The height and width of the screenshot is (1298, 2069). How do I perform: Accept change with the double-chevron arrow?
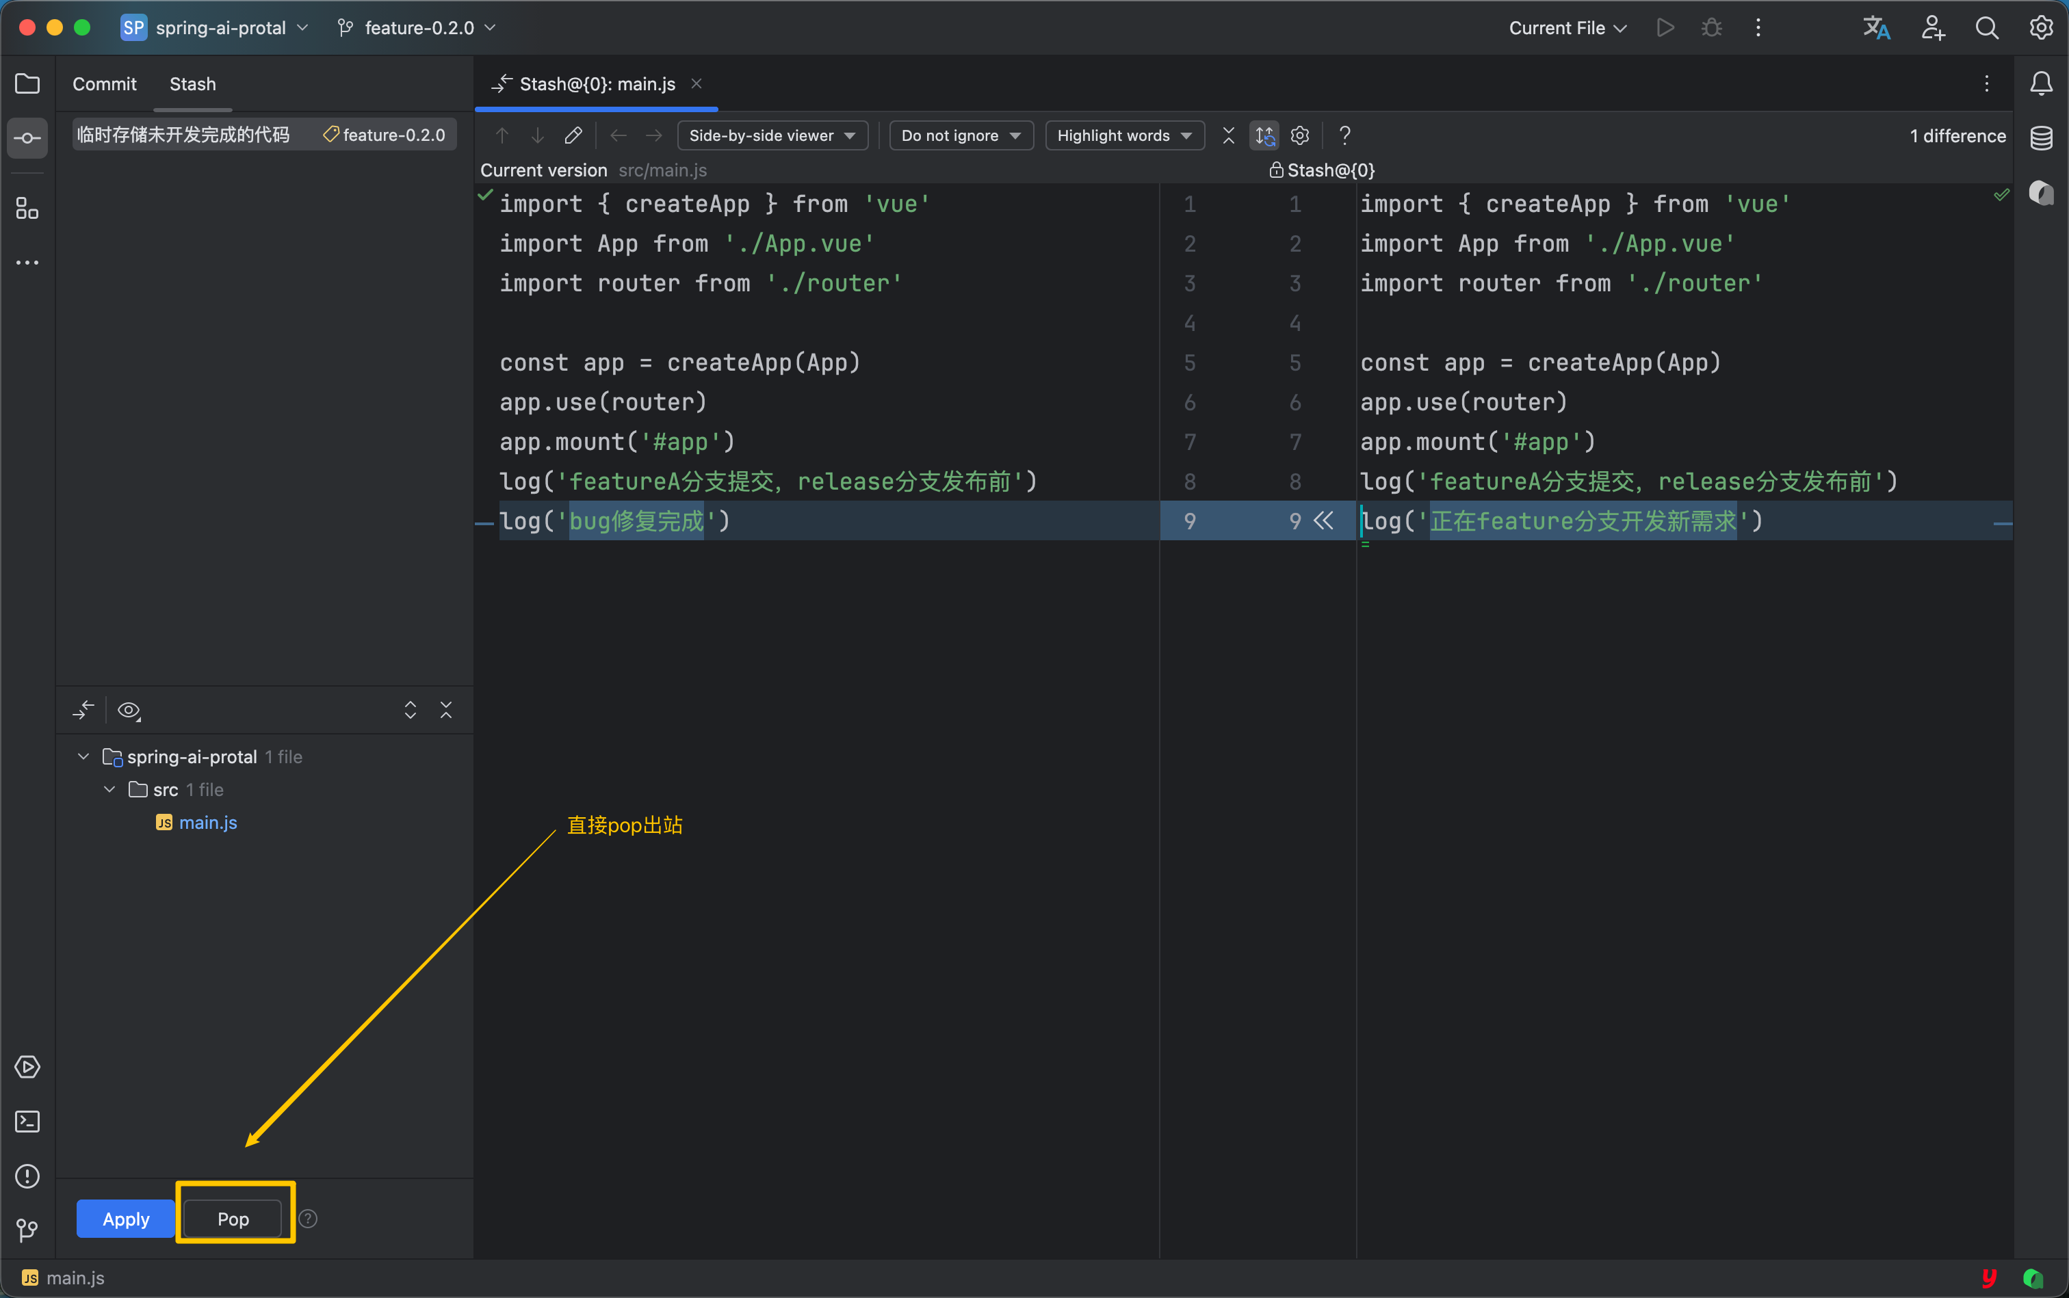(1323, 521)
